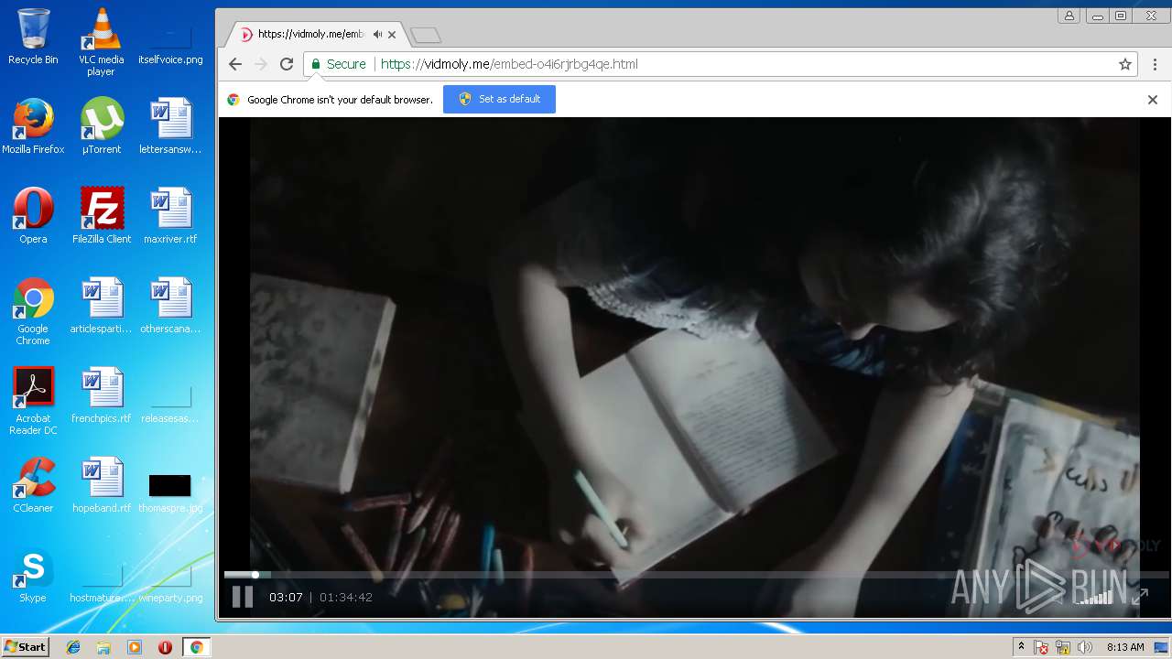The width and height of the screenshot is (1172, 659).
Task: Select the vidmoly.me browser tab
Action: point(317,35)
